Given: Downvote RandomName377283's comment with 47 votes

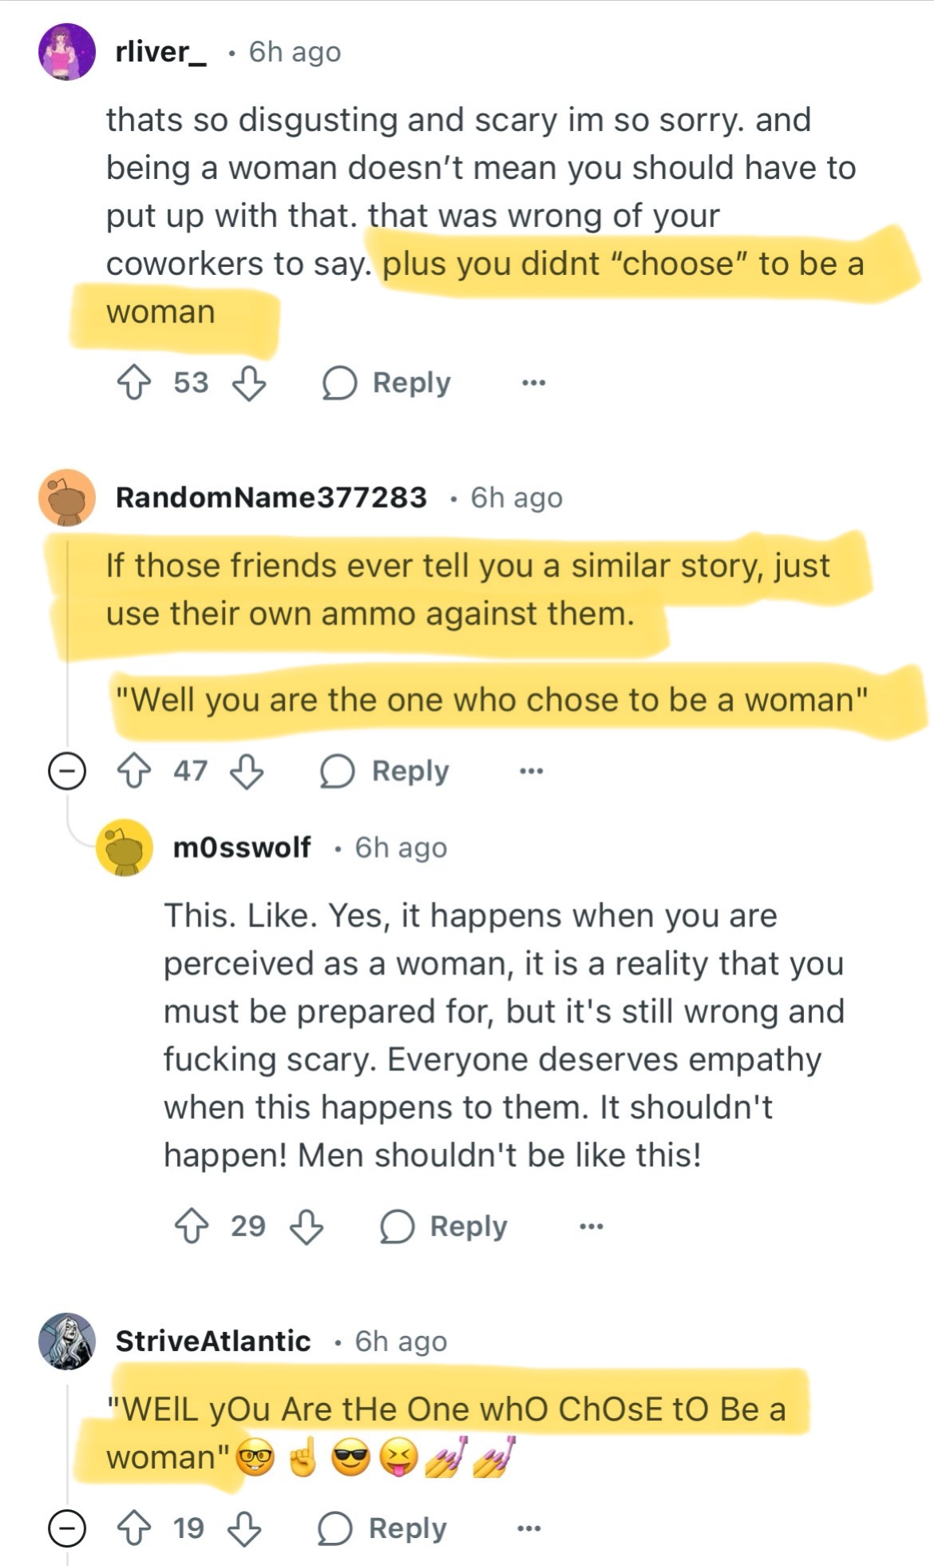Looking at the screenshot, I should (247, 771).
